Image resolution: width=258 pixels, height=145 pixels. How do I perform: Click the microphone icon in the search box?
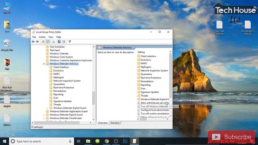coord(70,141)
